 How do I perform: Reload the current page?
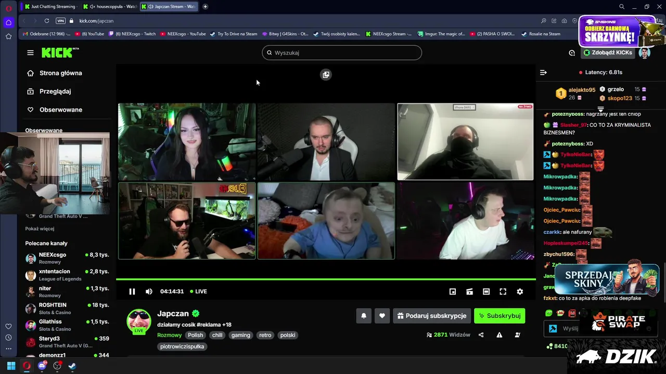point(47,21)
